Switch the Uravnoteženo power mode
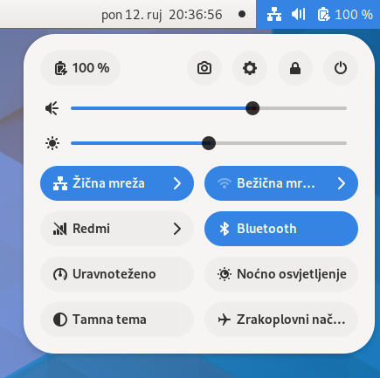This screenshot has height=378, width=380. click(x=117, y=274)
